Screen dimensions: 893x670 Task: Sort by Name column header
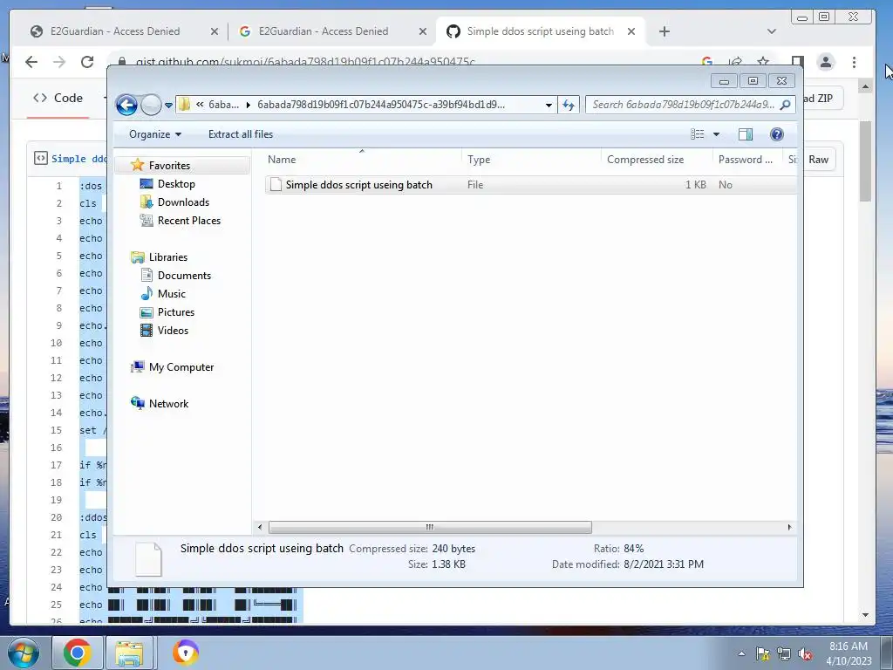click(362, 161)
